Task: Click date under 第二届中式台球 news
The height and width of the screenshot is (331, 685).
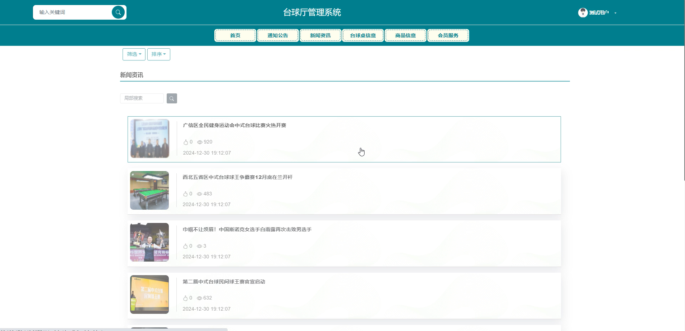Action: 206,309
